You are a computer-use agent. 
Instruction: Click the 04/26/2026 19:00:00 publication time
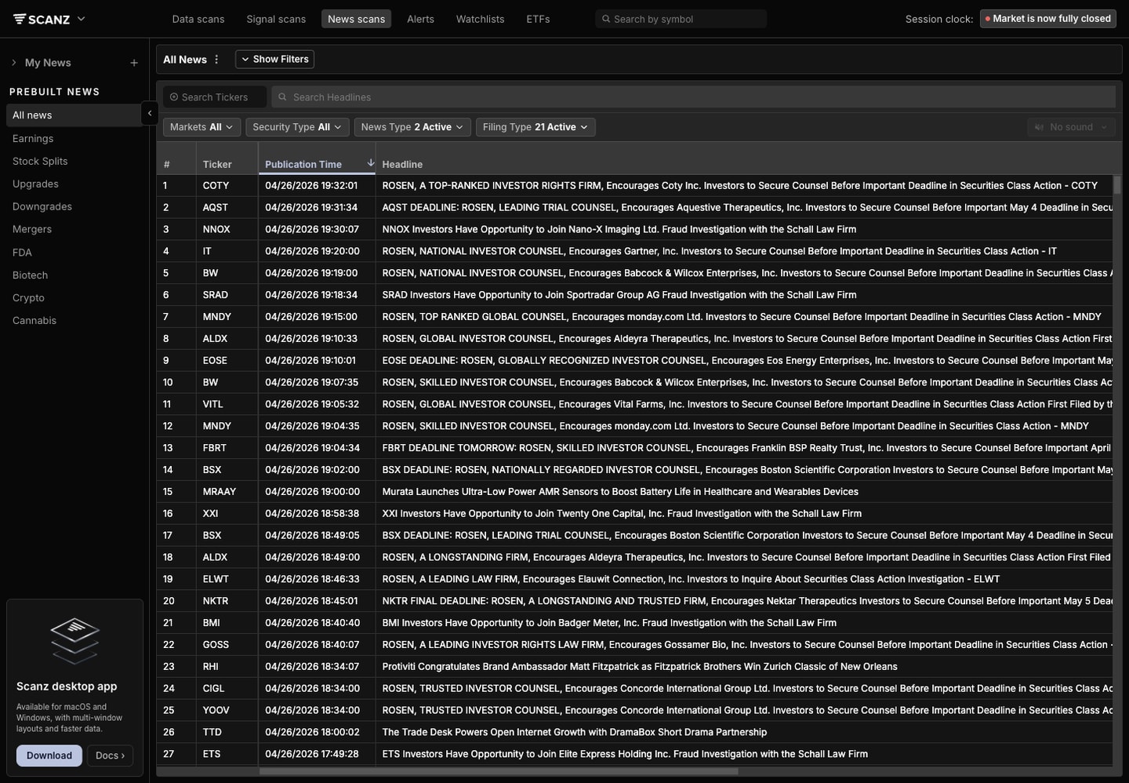click(x=312, y=492)
